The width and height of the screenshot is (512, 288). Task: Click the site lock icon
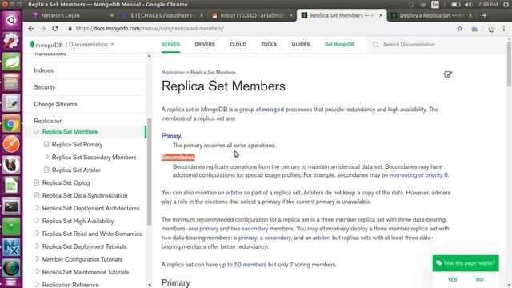pyautogui.click(x=70, y=29)
